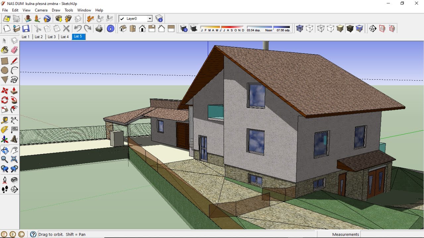Select the Section Plane tool in left toolbar
The image size is (424, 238).
pyautogui.click(x=14, y=189)
